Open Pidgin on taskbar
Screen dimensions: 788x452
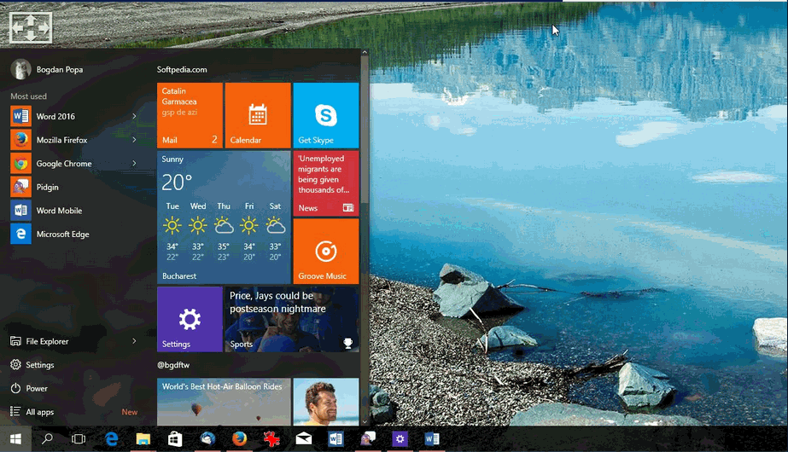pyautogui.click(x=368, y=439)
